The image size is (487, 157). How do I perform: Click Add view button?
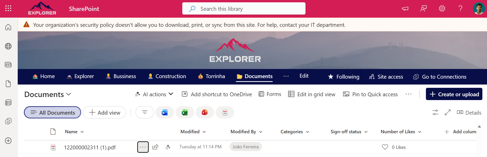pos(104,112)
